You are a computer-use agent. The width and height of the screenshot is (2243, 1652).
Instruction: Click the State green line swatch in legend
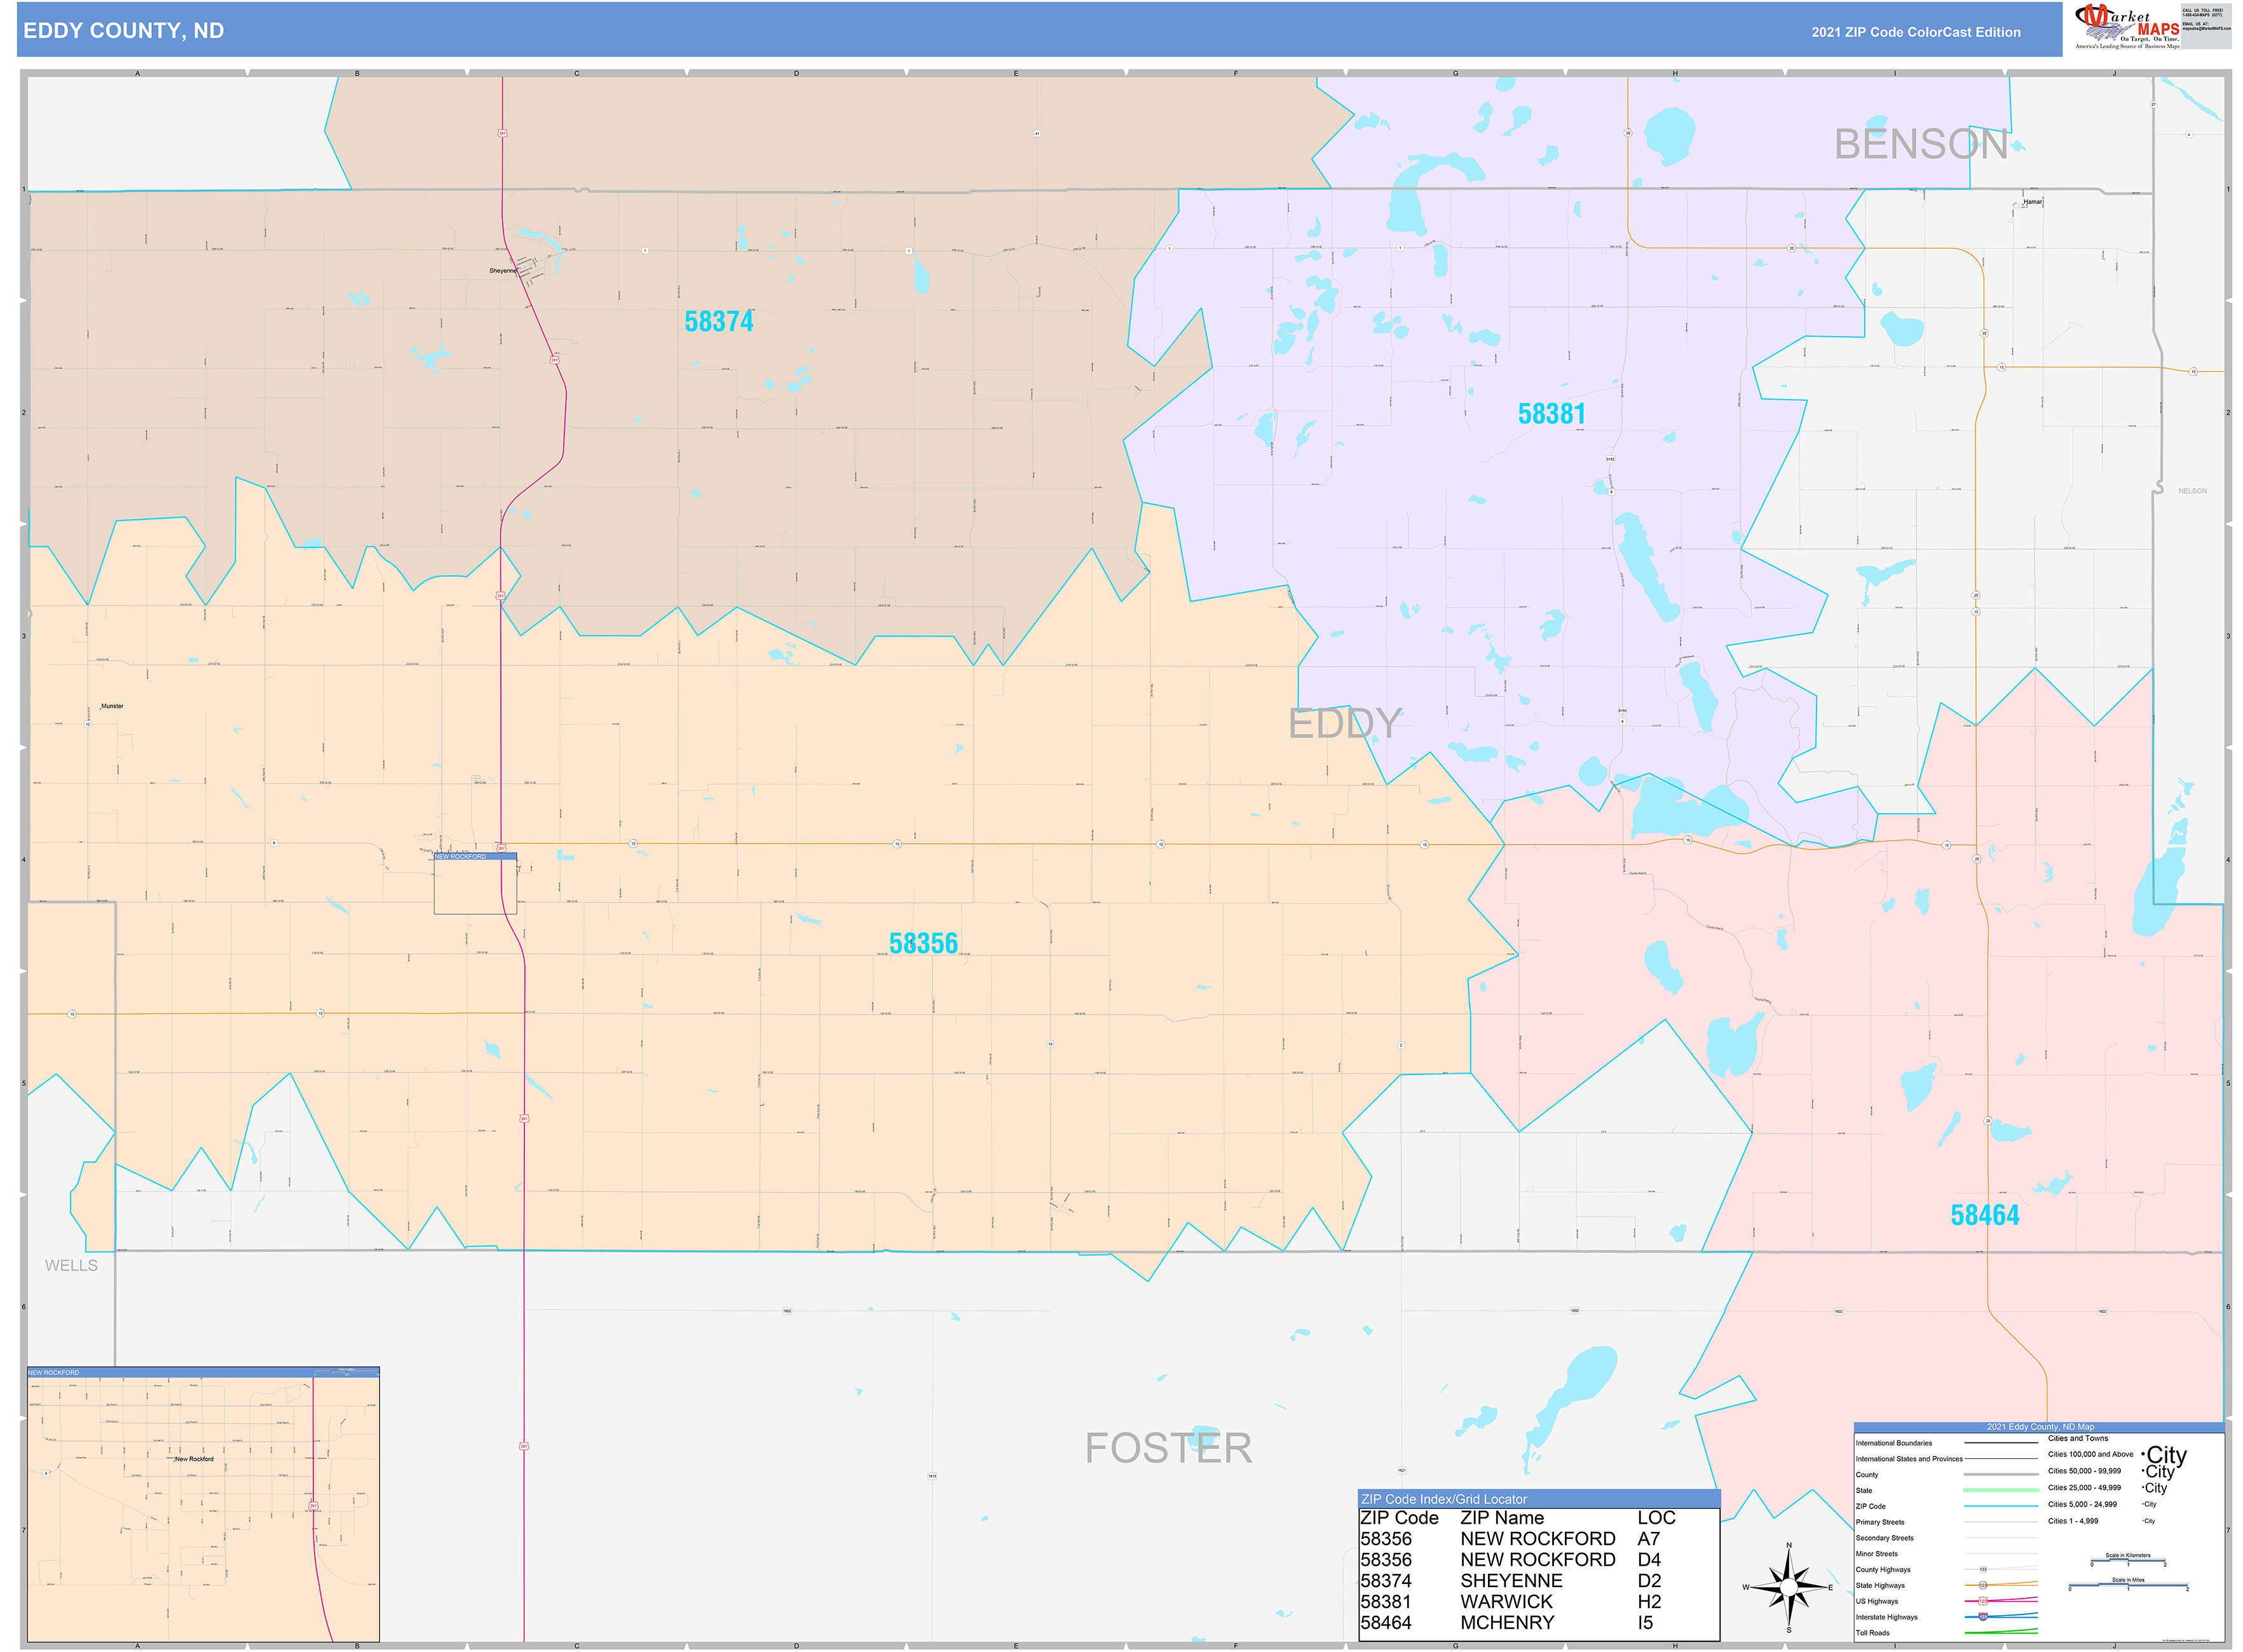tap(2000, 1490)
